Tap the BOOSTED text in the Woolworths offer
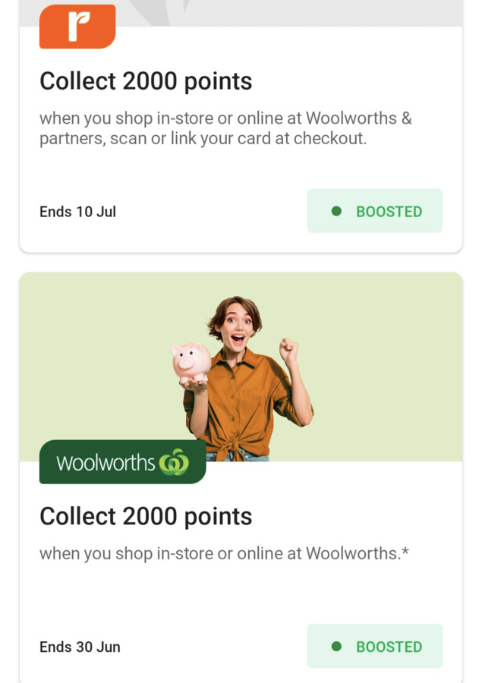The image size is (482, 683). [389, 647]
